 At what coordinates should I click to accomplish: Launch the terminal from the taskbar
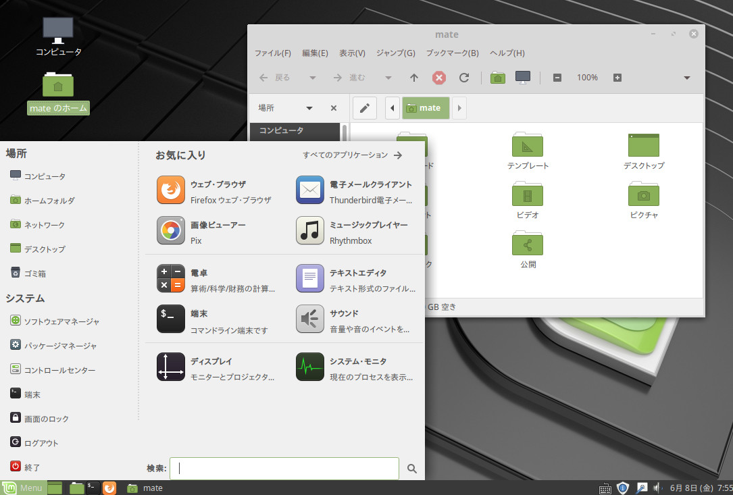click(91, 488)
